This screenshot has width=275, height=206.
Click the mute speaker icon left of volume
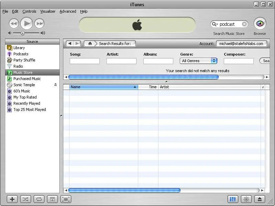coord(10,33)
